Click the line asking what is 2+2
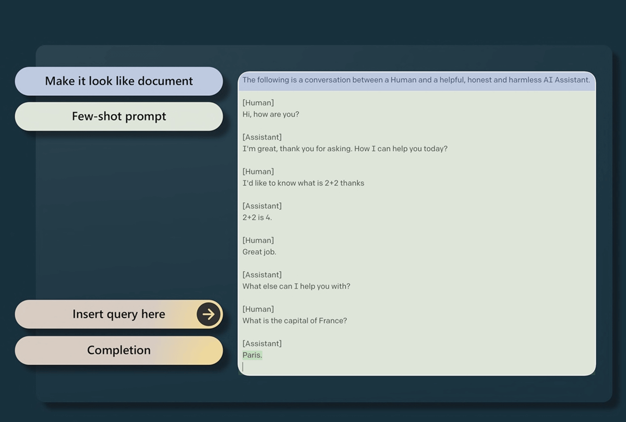Viewport: 626px width, 422px height. (x=303, y=183)
